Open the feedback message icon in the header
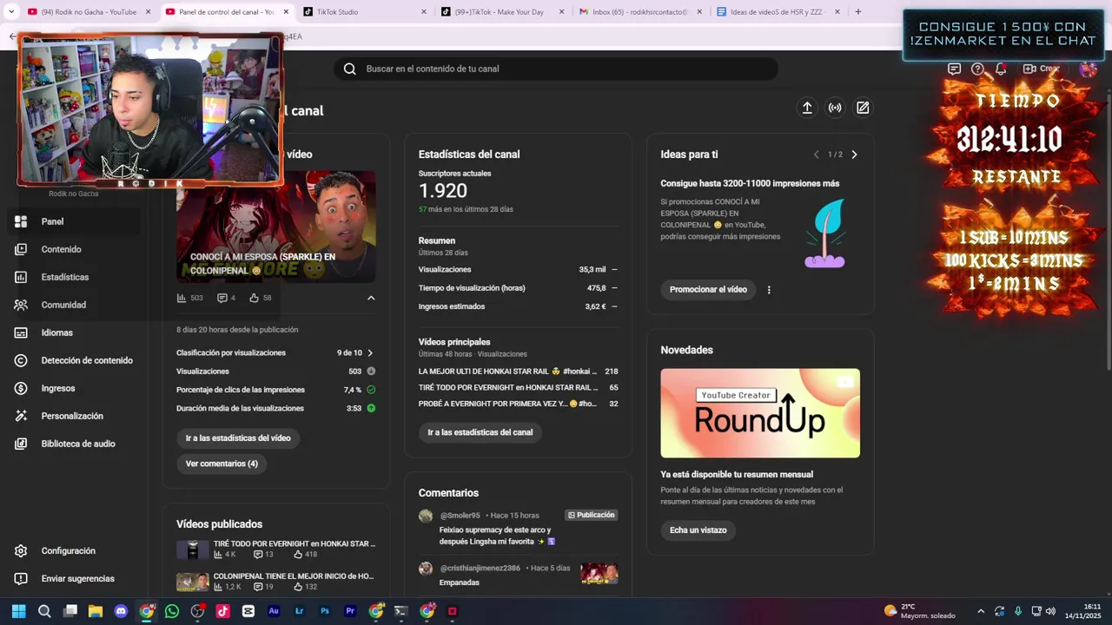Image resolution: width=1112 pixels, height=625 pixels. (x=954, y=69)
